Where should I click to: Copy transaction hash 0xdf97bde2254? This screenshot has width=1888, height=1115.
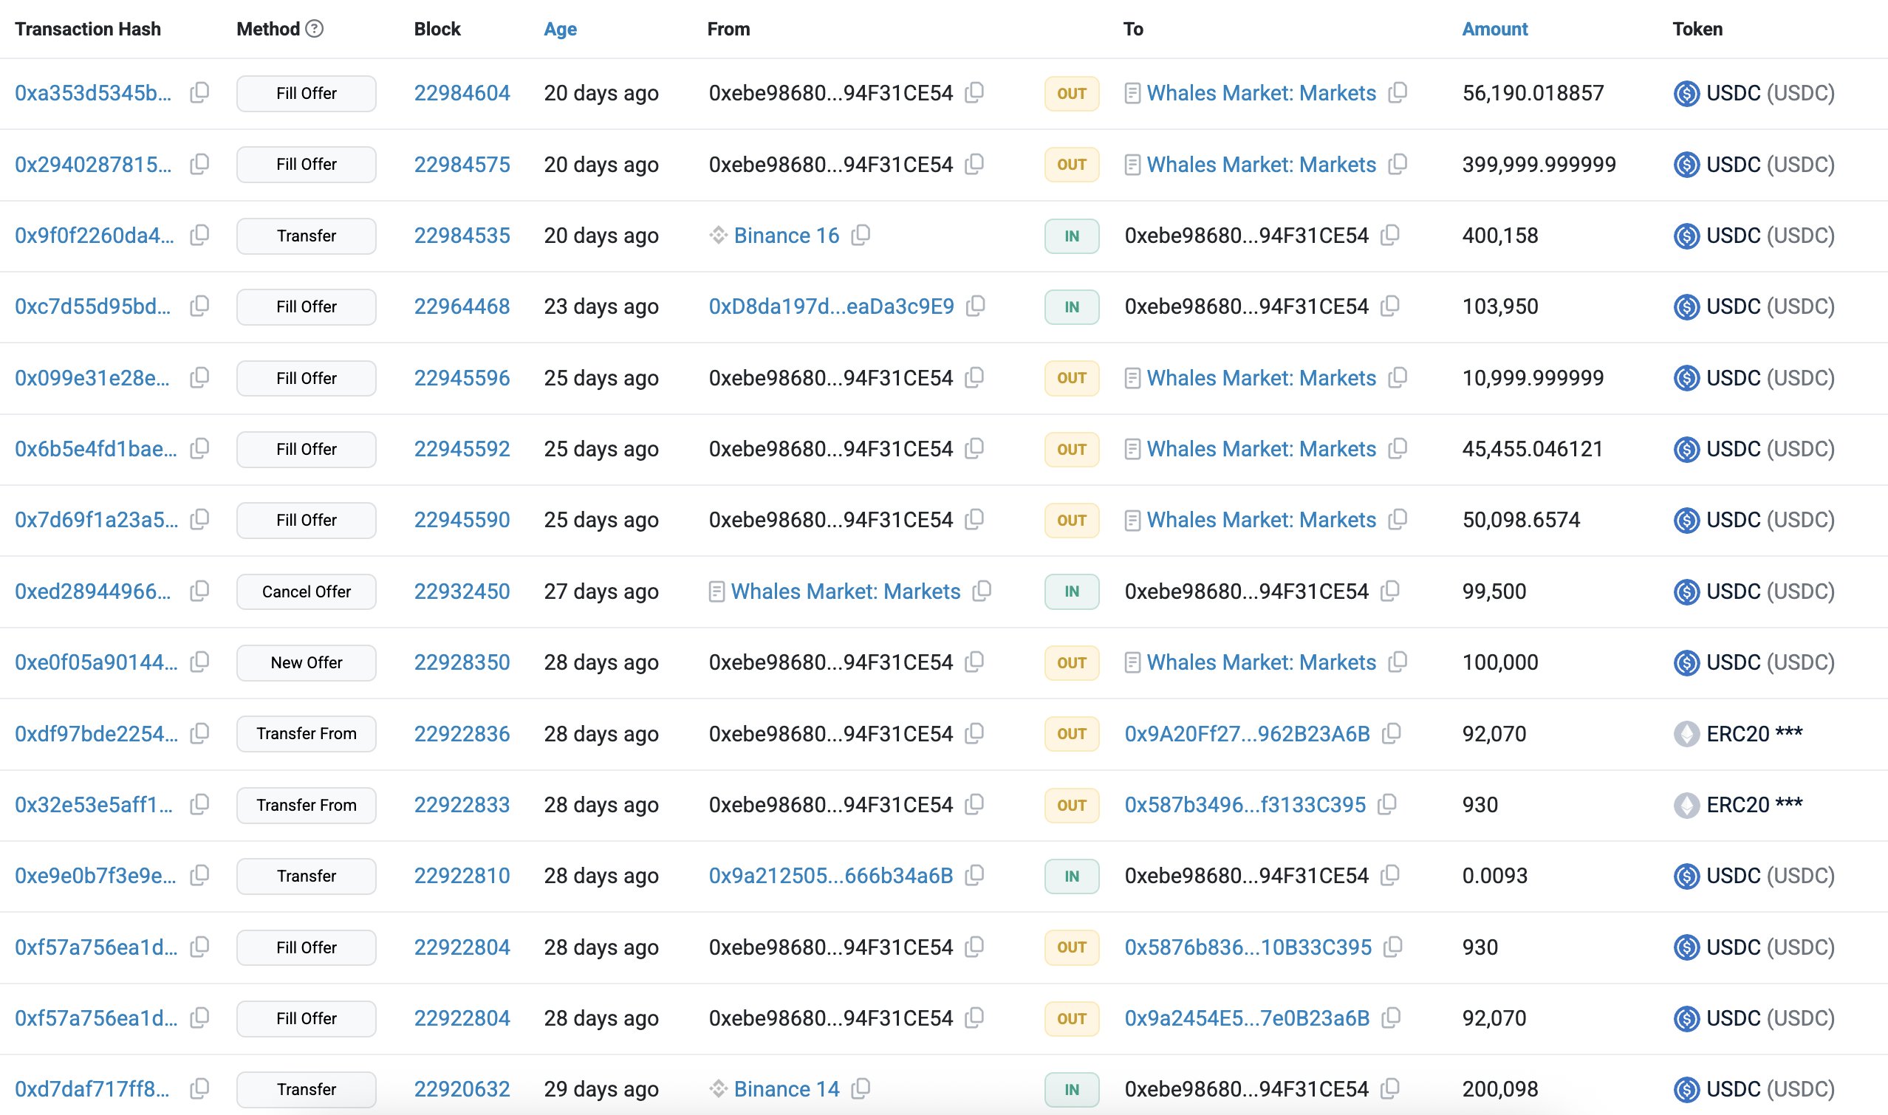pyautogui.click(x=199, y=734)
